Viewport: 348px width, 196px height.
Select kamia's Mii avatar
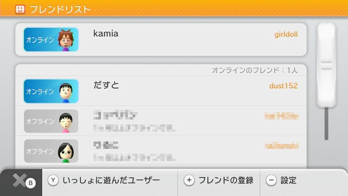click(x=66, y=40)
